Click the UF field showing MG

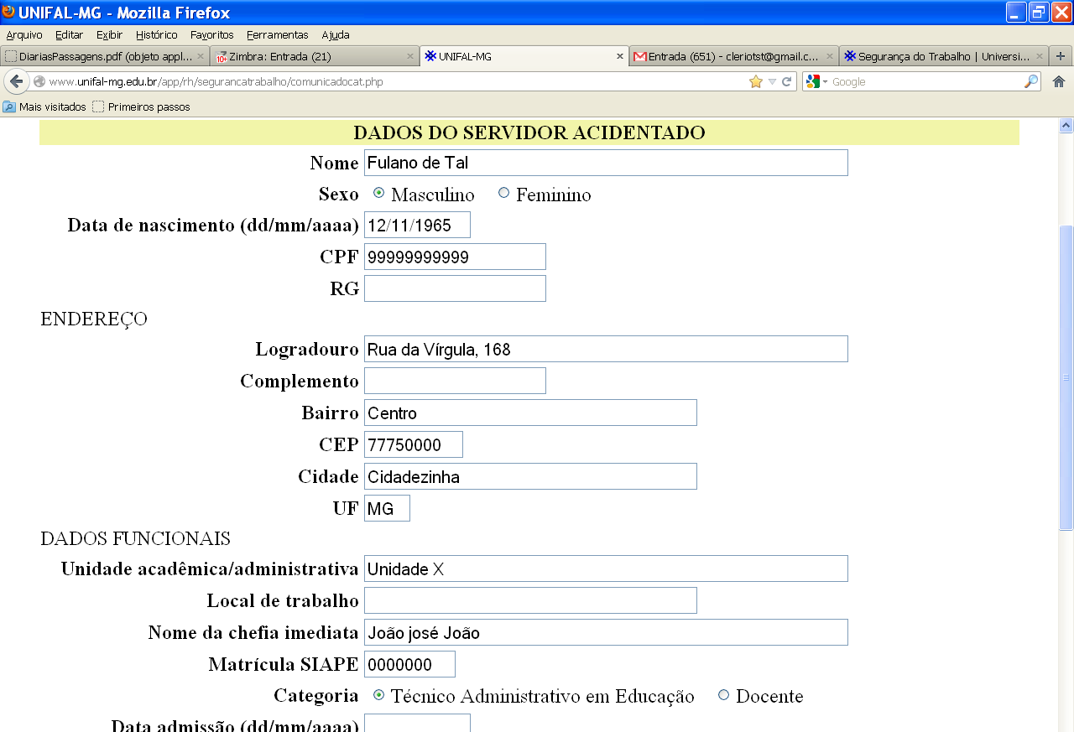tap(387, 508)
